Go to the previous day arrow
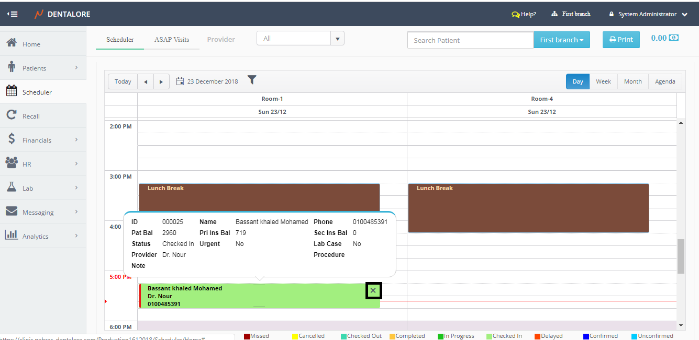The height and width of the screenshot is (340, 699). point(146,81)
